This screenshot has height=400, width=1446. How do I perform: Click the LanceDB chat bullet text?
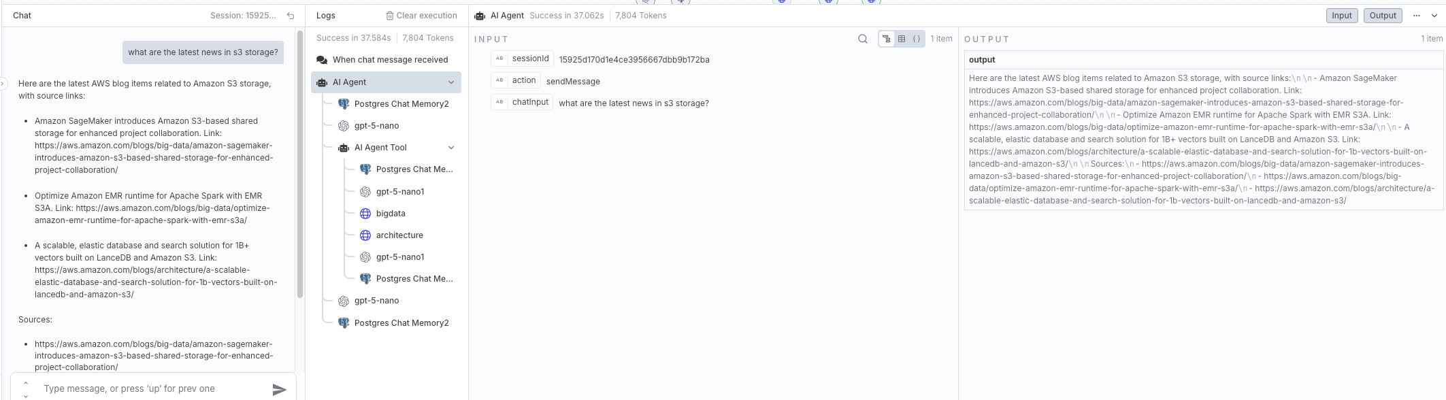(x=156, y=270)
